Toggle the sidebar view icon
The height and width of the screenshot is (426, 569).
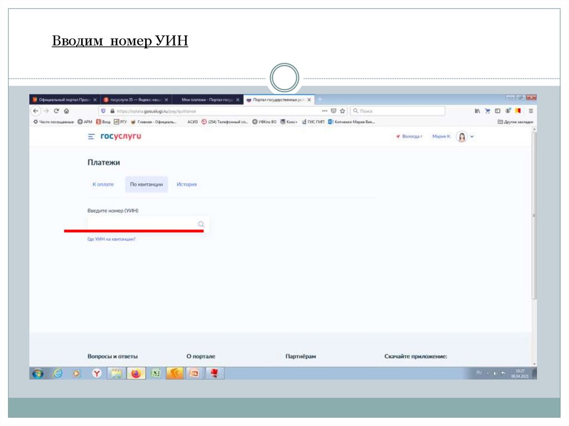click(497, 111)
